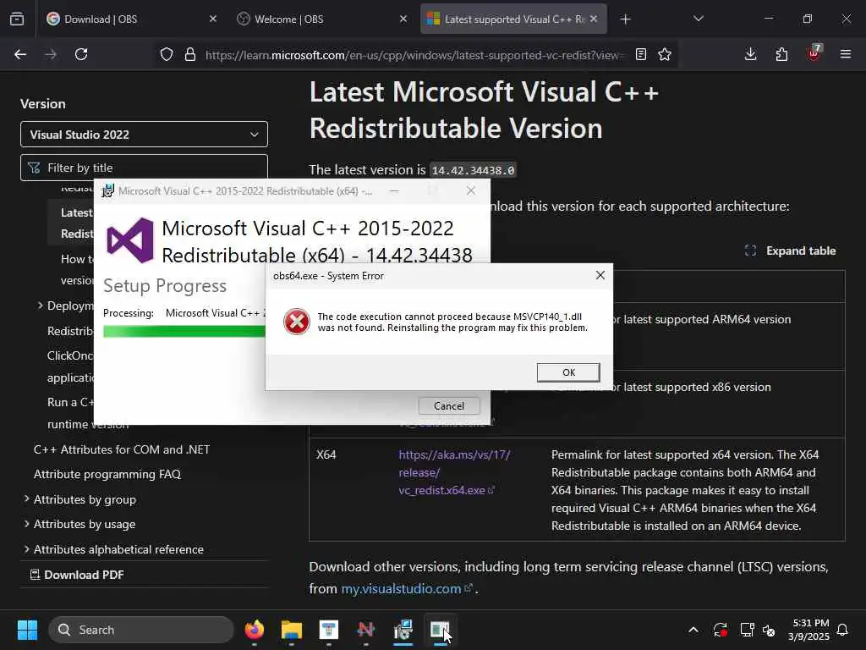Open File Explorer from the taskbar
The height and width of the screenshot is (650, 866).
291,630
